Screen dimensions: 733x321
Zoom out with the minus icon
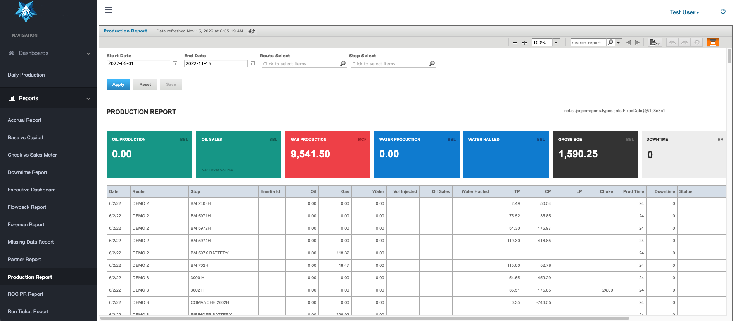[x=515, y=43]
